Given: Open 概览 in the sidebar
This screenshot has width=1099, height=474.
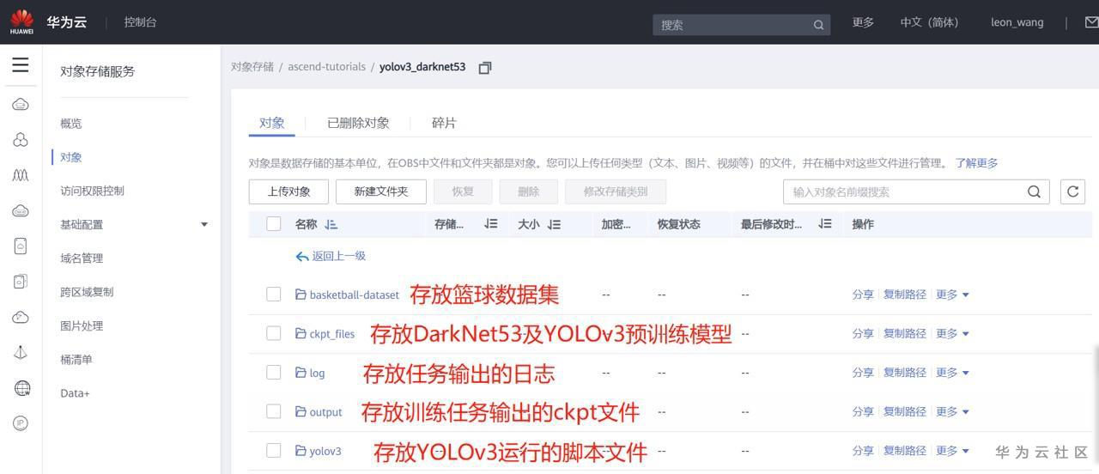Looking at the screenshot, I should [x=71, y=124].
